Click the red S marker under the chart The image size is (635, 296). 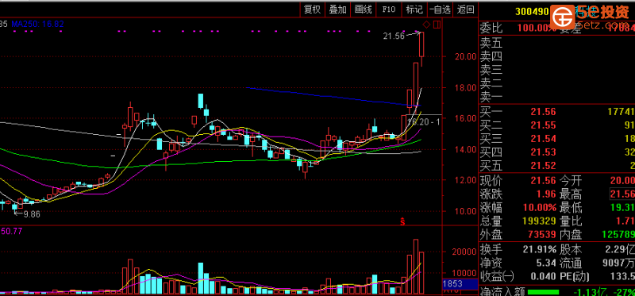[x=402, y=221]
